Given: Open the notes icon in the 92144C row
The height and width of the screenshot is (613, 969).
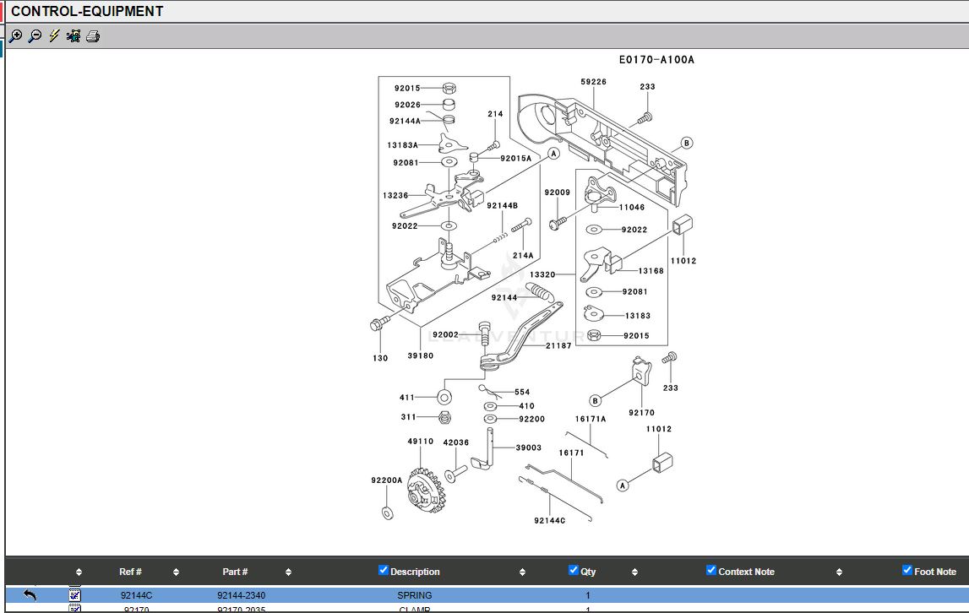Looking at the screenshot, I should pos(74,595).
